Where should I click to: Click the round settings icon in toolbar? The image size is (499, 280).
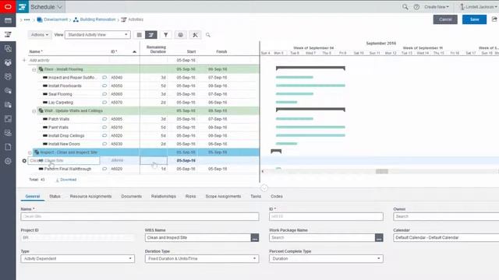[180, 35]
